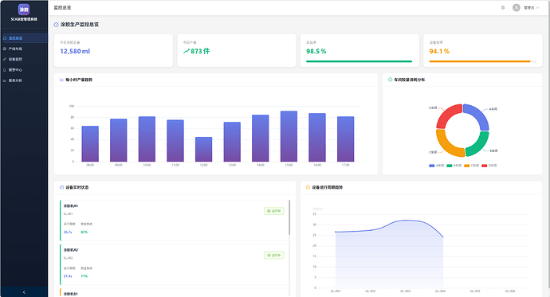Collapse the sidebar with the bottom chevron
Image resolution: width=550 pixels, height=297 pixels.
tap(24, 292)
